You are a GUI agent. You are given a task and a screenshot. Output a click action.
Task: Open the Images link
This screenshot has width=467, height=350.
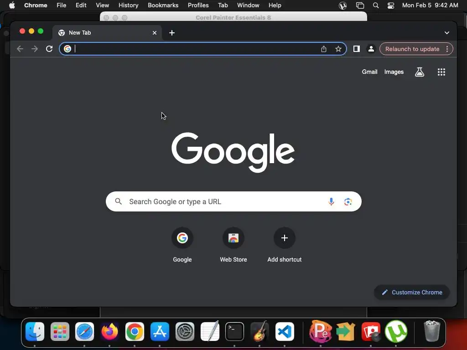pos(394,72)
